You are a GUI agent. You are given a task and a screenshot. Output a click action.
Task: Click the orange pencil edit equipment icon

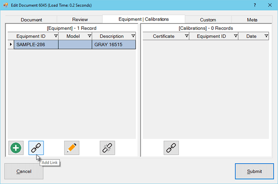point(72,148)
